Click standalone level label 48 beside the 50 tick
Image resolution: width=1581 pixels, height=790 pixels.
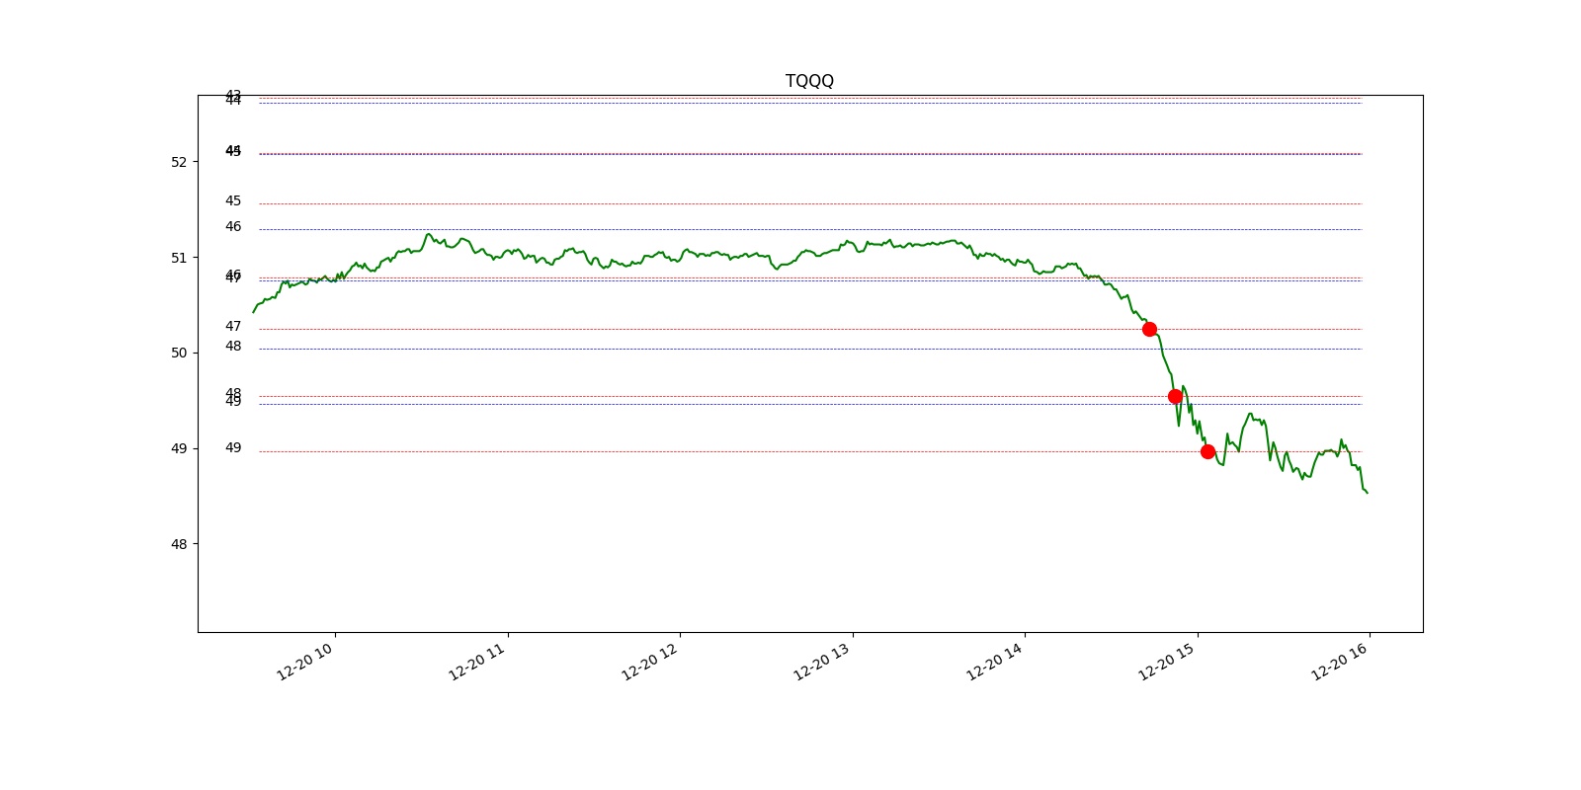[233, 347]
